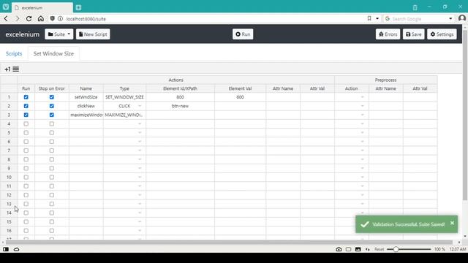Image resolution: width=468 pixels, height=263 pixels.
Task: Select the SET_WINDOW_SIZE type cell
Action: [x=124, y=97]
